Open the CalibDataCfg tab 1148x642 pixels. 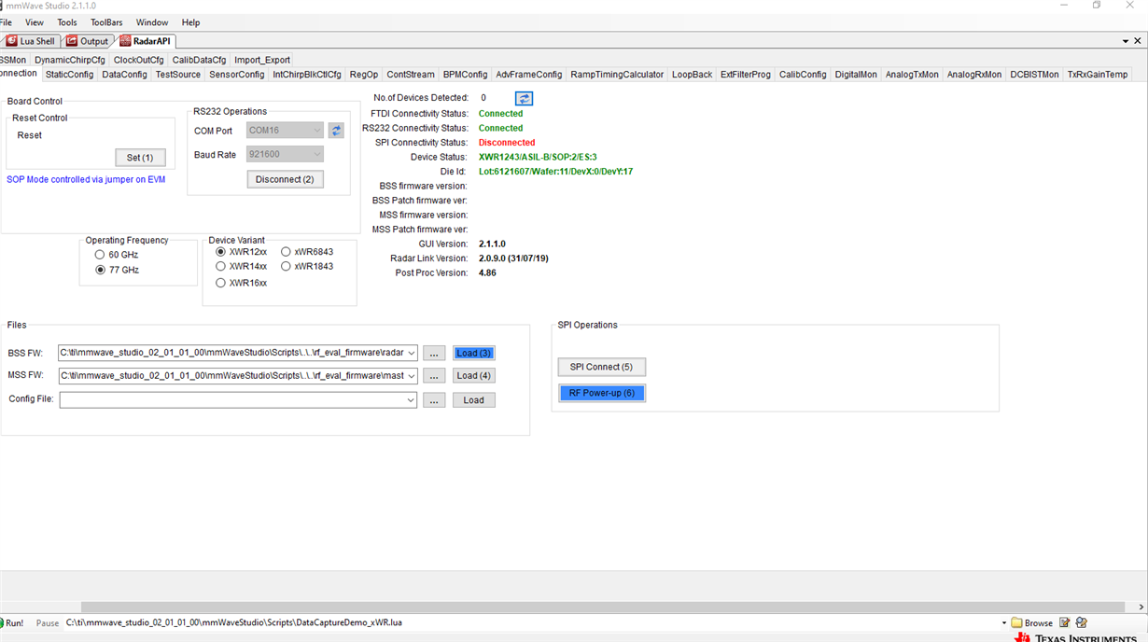point(199,60)
